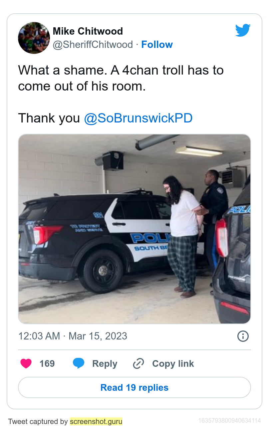Click the pink heart like icon
Viewport: 269px width, 440px height.
pyautogui.click(x=26, y=363)
